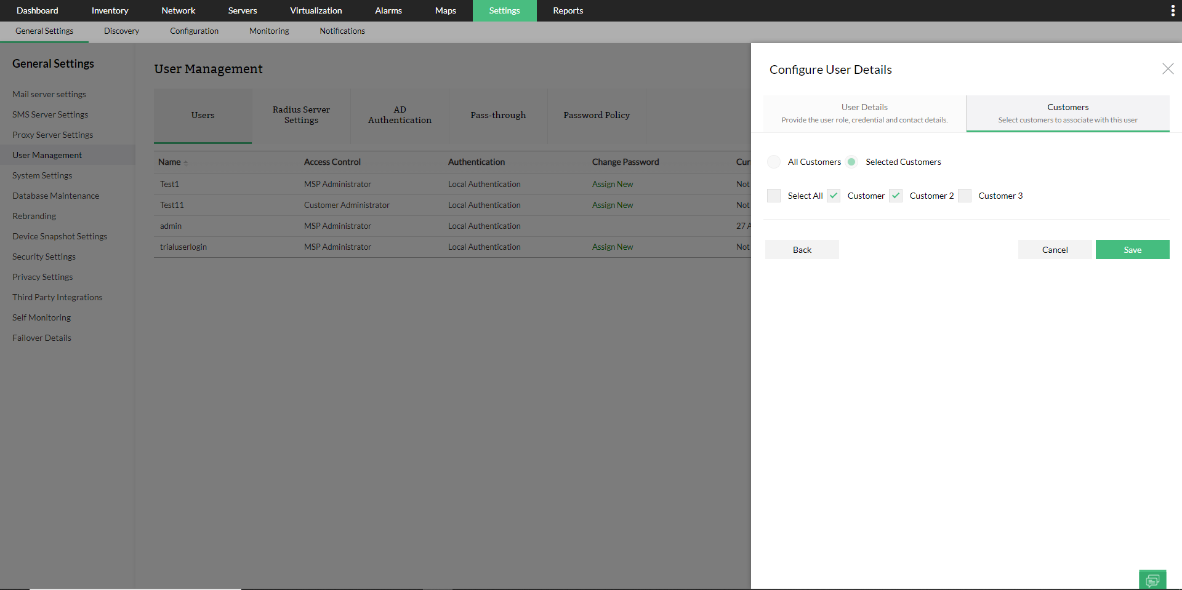Switch to AD Authentication tab
1182x590 pixels.
(x=400, y=115)
